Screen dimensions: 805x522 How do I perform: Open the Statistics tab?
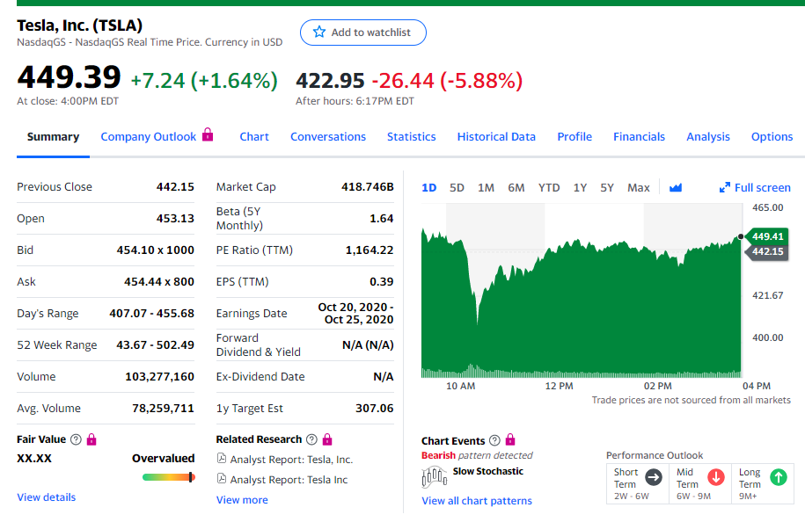(x=411, y=136)
